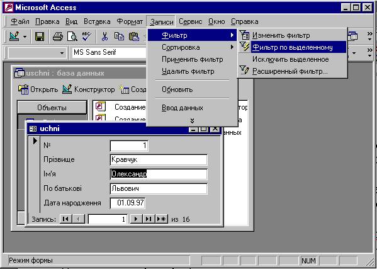Open the Сортировка submenu
This screenshot has height=269, width=377.
click(192, 47)
